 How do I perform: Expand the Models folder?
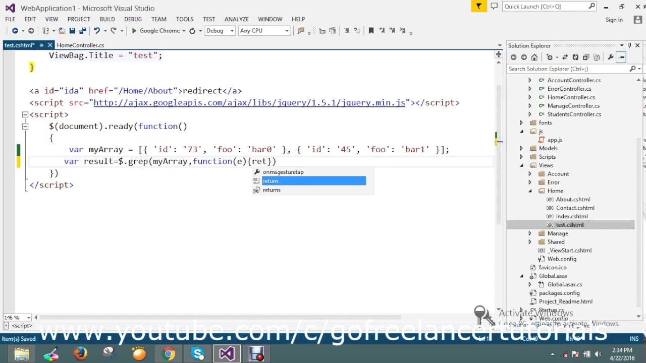[521, 148]
